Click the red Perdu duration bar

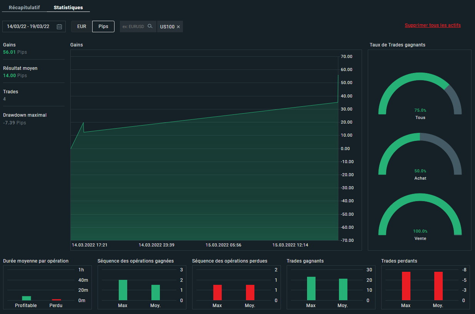[x=56, y=299]
